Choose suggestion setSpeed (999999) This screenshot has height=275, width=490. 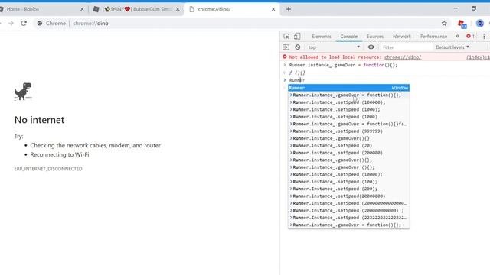point(348,131)
